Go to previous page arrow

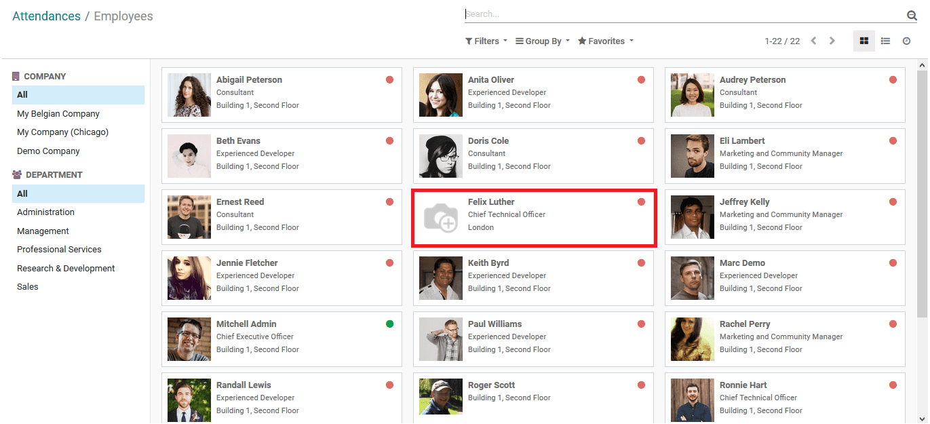[x=813, y=41]
